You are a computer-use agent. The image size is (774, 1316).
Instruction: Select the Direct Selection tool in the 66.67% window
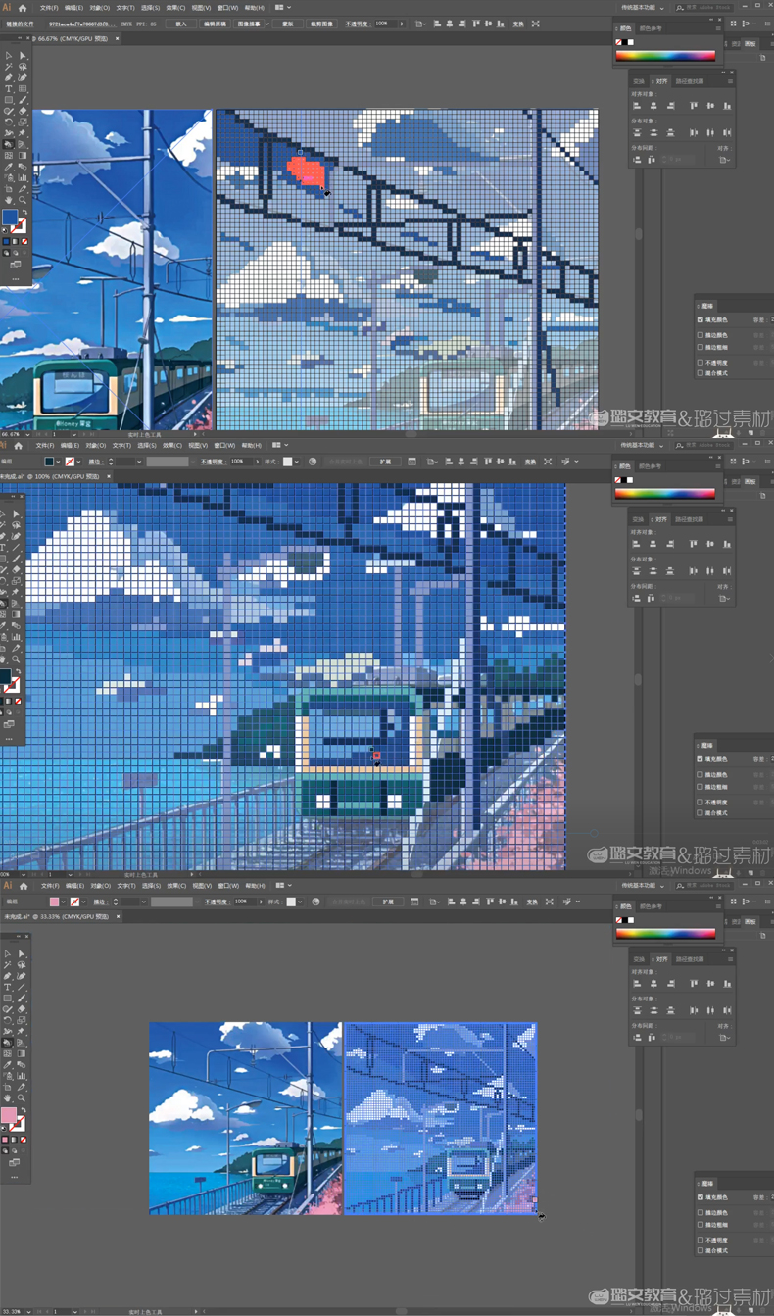pos(23,55)
